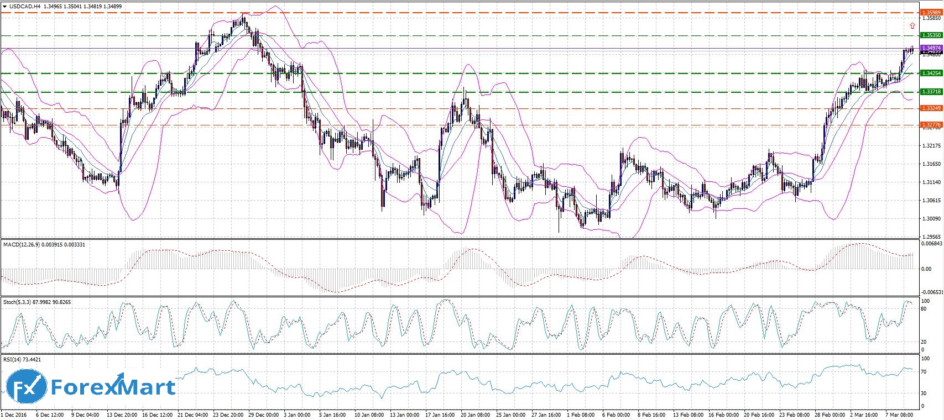944x420 pixels.
Task: Click the 29 Dec 00:00 time label
Action: 264,414
